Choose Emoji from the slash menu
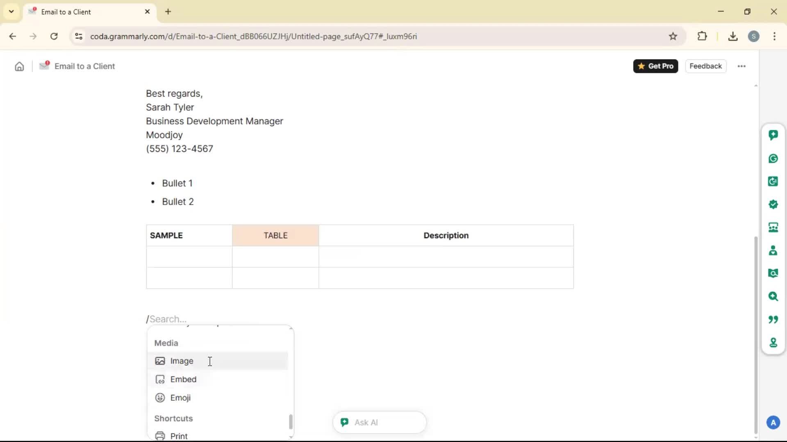Image resolution: width=787 pixels, height=442 pixels. click(180, 398)
